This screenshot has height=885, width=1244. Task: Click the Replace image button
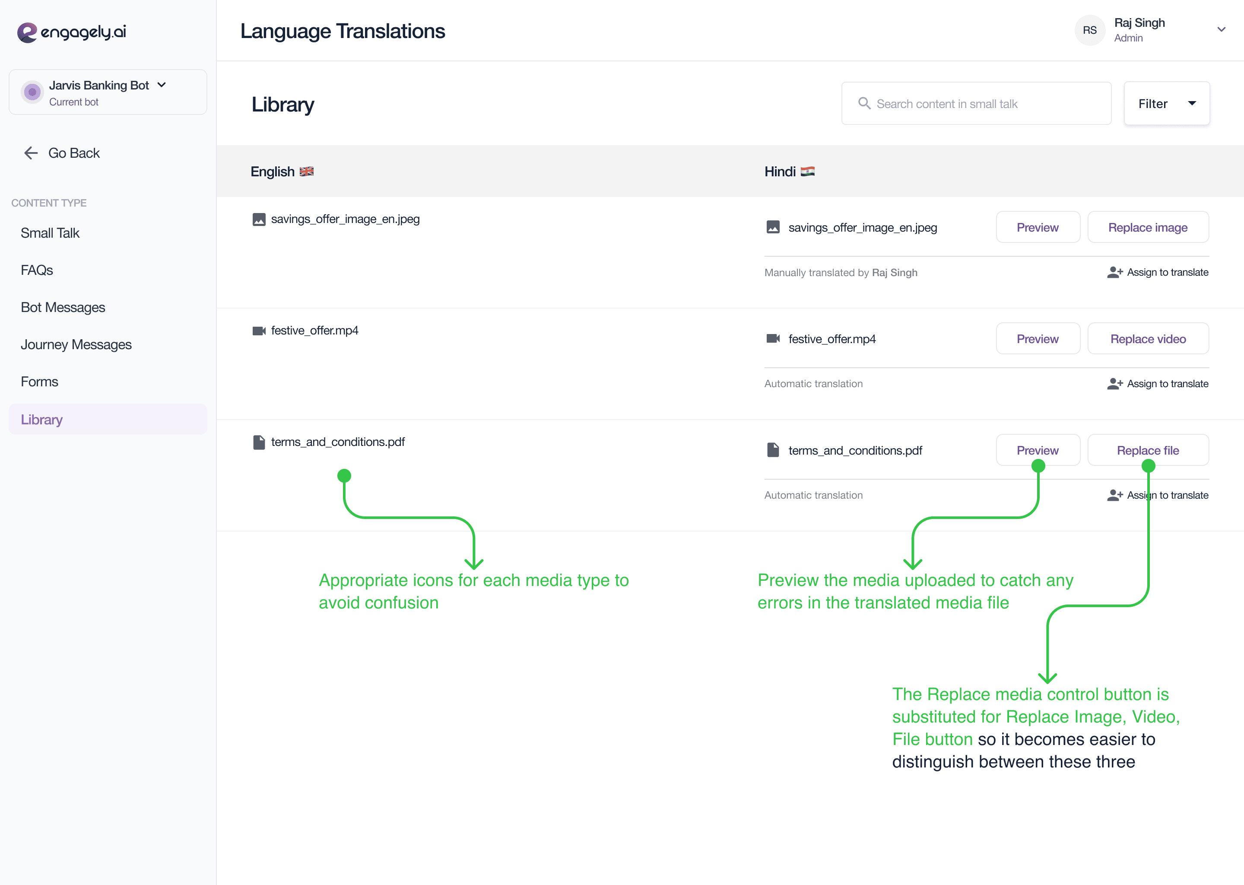(x=1148, y=227)
